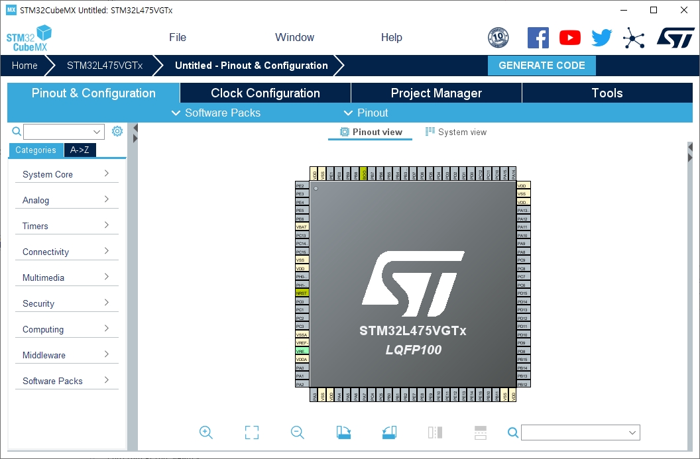Select the A->Z sorting tab
The height and width of the screenshot is (459, 700).
click(x=80, y=150)
